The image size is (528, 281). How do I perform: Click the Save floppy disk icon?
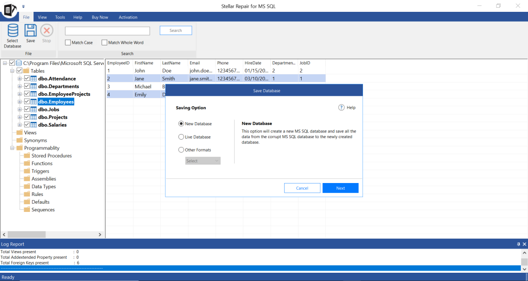[30, 31]
